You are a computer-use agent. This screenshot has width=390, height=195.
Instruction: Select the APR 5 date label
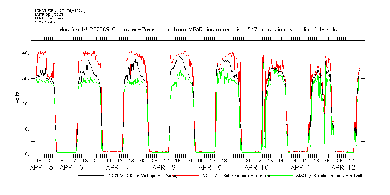coord(43,168)
